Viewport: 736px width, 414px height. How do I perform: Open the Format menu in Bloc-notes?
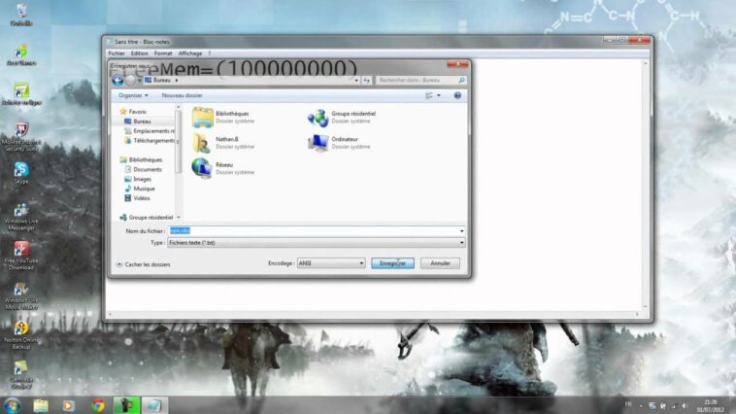click(163, 53)
